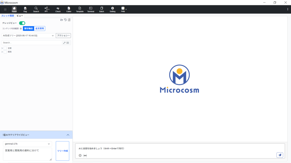Open the Batch tool

(x=102, y=9)
